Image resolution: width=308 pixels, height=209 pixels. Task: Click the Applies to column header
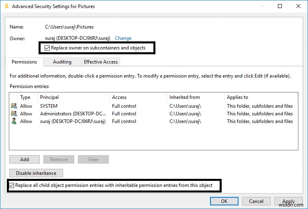pyautogui.click(x=237, y=97)
